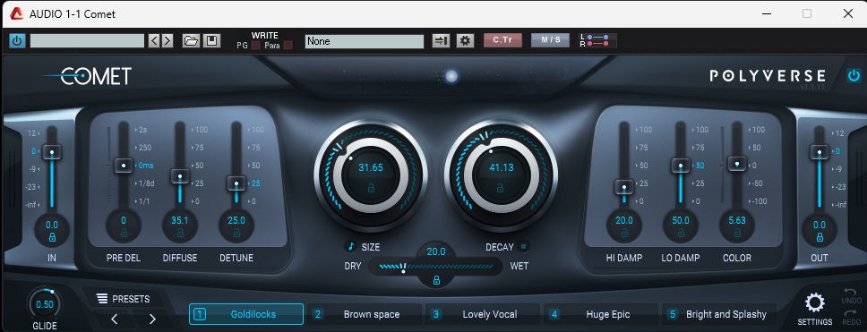Click the PRE DEL slider handle
The height and width of the screenshot is (332, 867).
click(124, 165)
